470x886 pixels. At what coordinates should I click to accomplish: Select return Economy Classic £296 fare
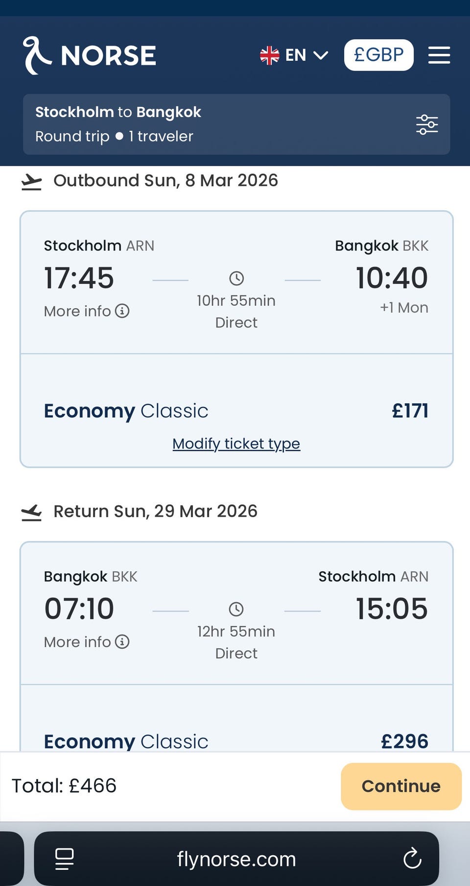tap(236, 741)
